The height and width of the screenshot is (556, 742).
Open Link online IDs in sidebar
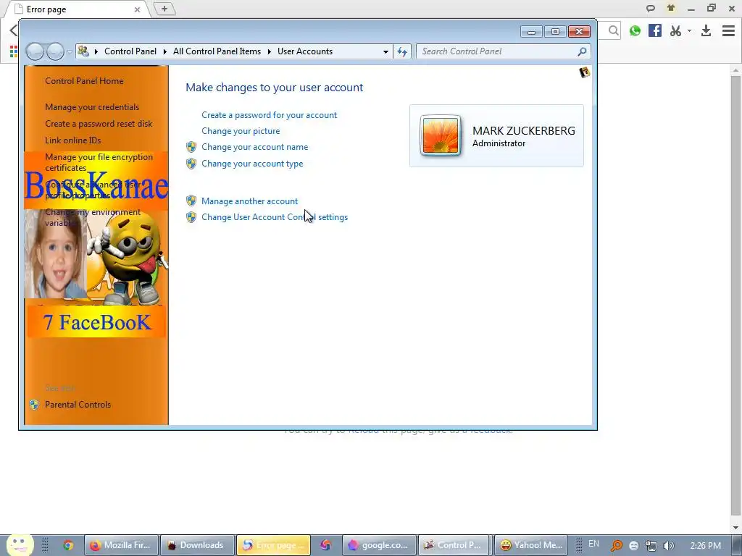[73, 140]
